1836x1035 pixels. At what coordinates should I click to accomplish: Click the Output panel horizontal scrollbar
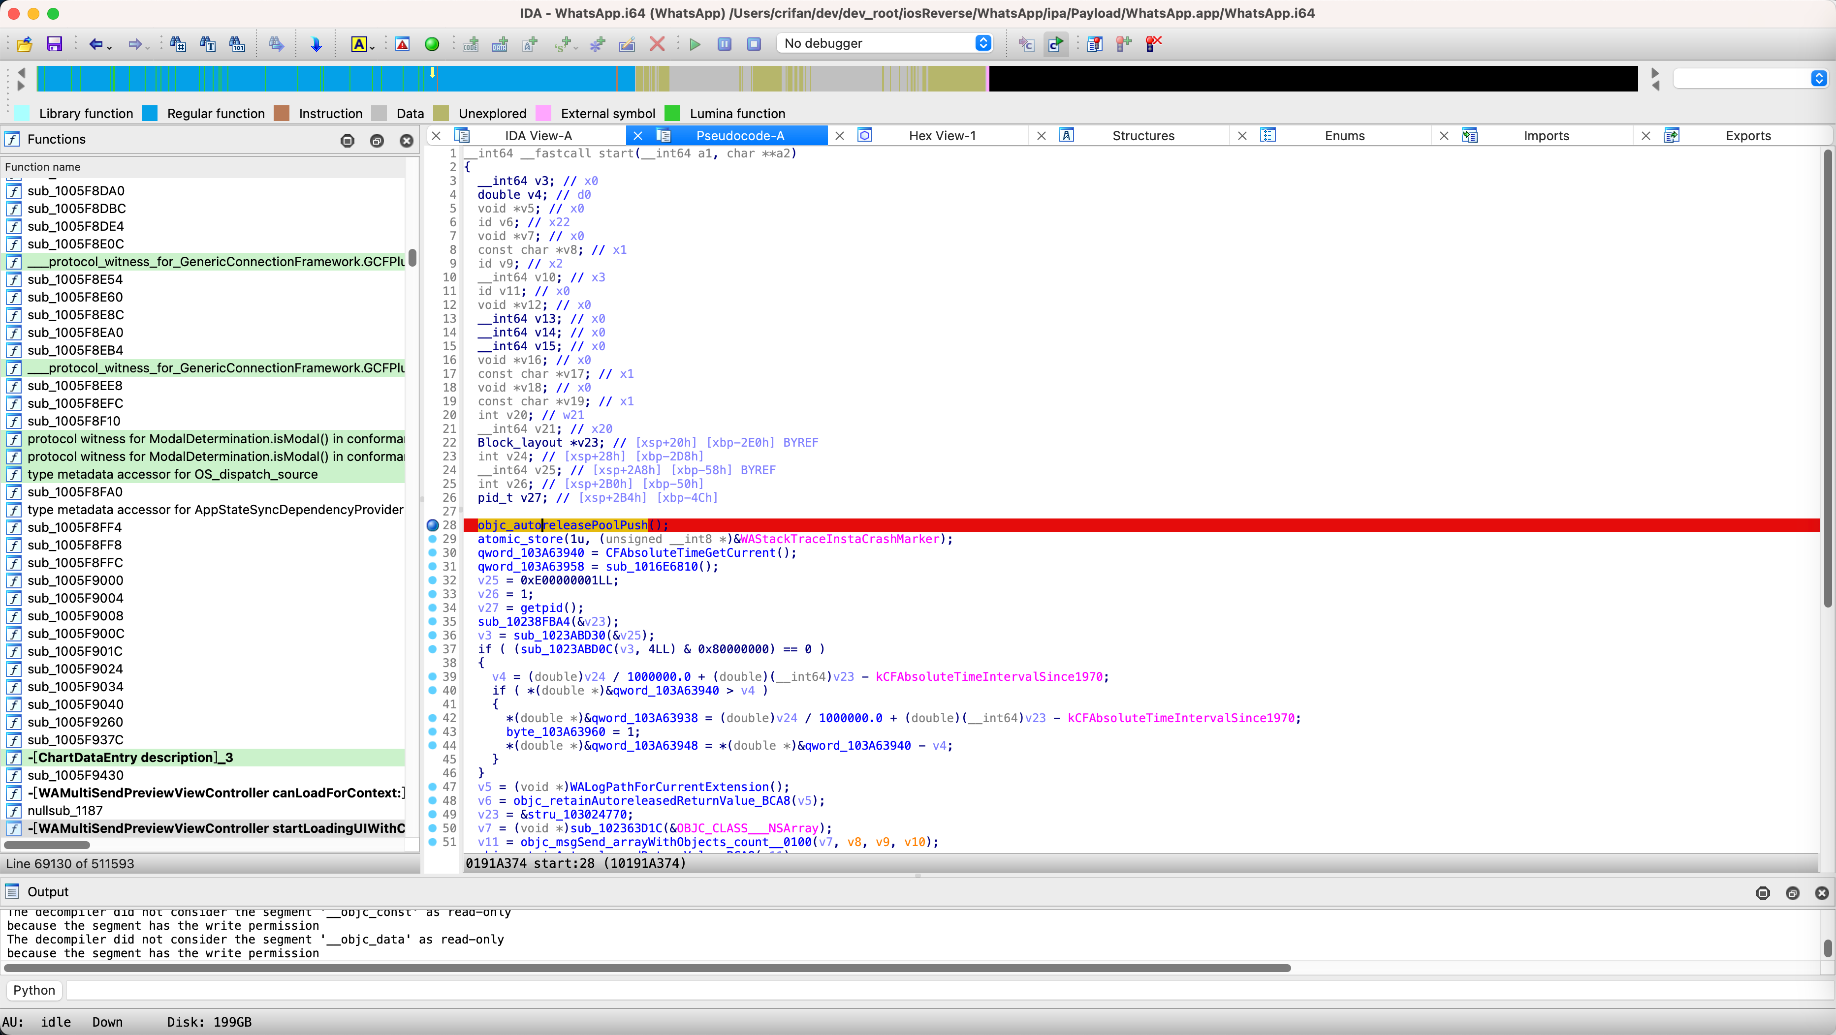[x=647, y=968]
